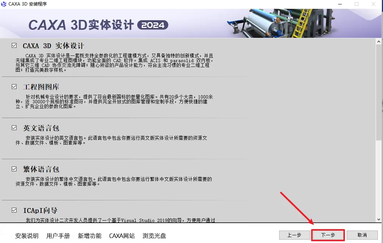Viewport: 383px width, 243px height.
Task: Uncheck the CAXA 3D 实体设计 checkbox
Action: [x=14, y=46]
